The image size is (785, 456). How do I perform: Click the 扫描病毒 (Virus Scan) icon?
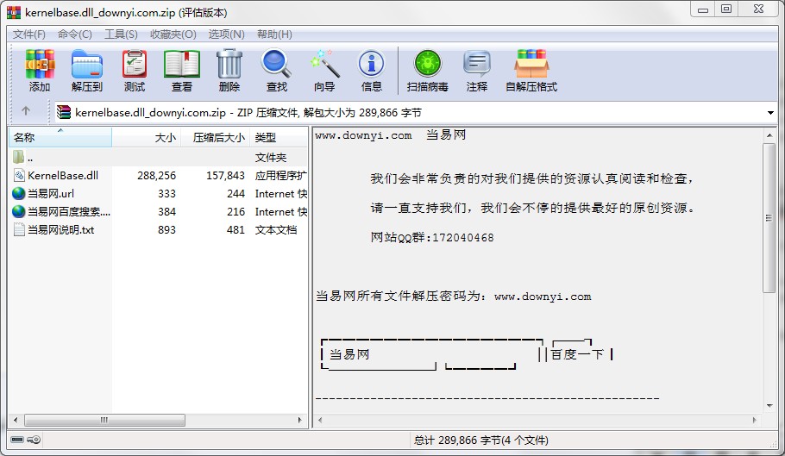[x=428, y=65]
